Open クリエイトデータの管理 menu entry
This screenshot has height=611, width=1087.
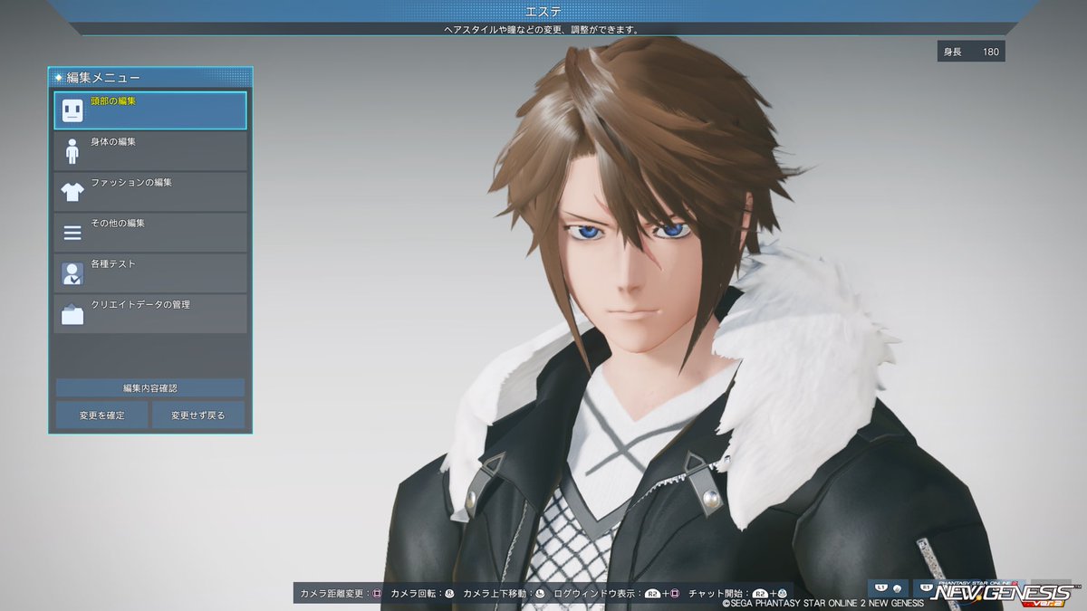pyautogui.click(x=150, y=313)
